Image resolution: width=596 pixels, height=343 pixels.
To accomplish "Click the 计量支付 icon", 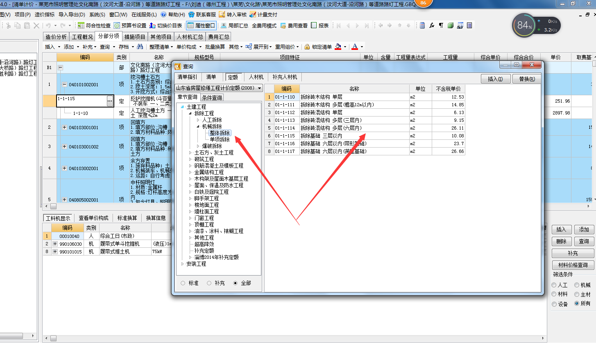I will 253,14.
